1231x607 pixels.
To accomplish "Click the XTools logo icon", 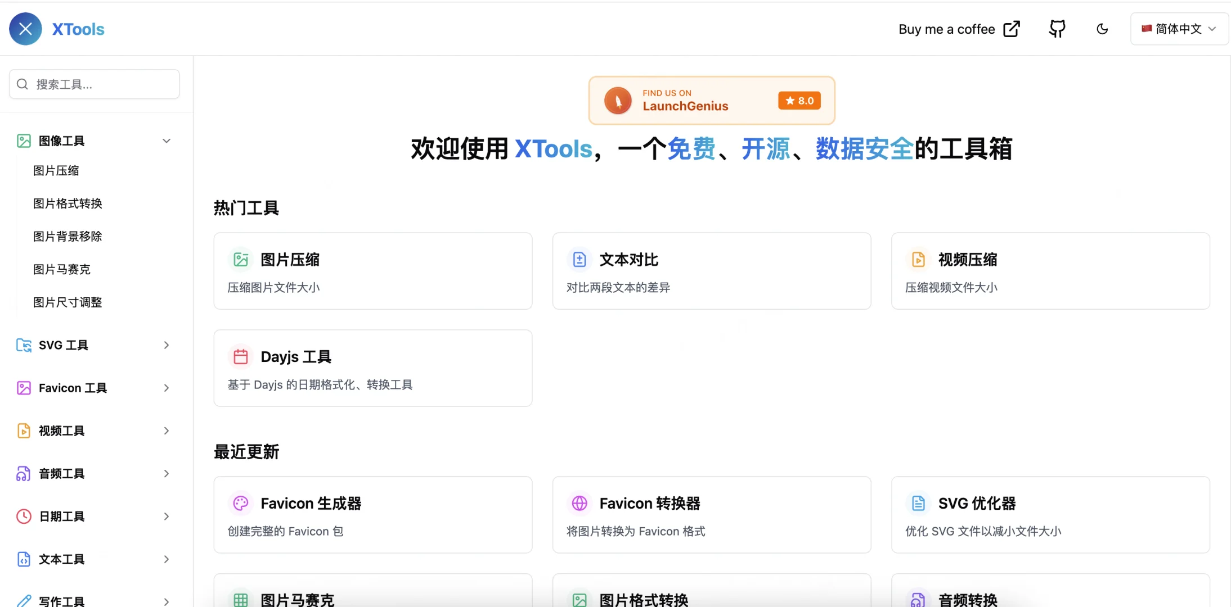I will (x=25, y=29).
